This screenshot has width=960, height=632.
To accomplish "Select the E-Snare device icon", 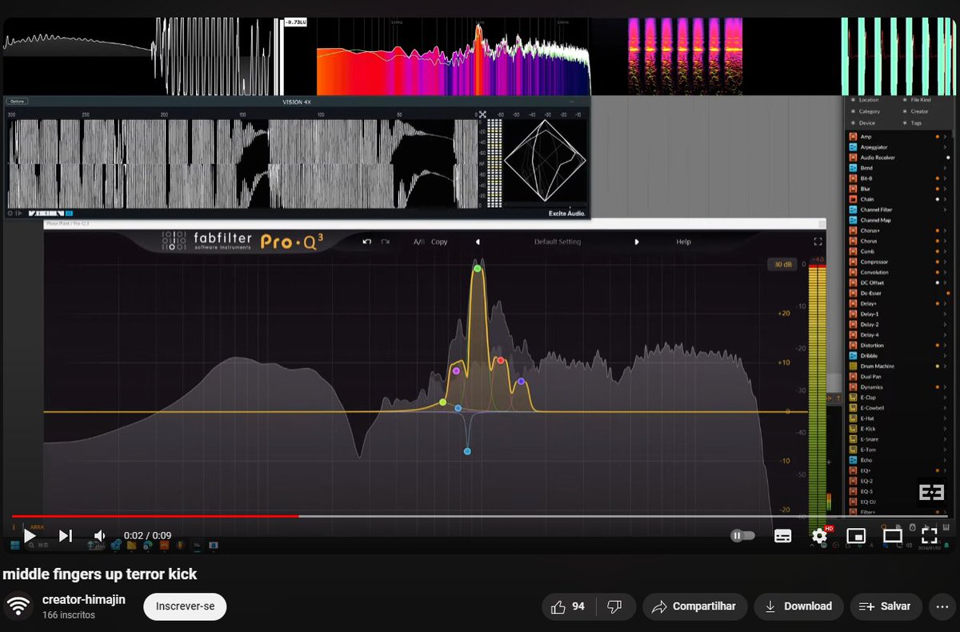I will (853, 439).
